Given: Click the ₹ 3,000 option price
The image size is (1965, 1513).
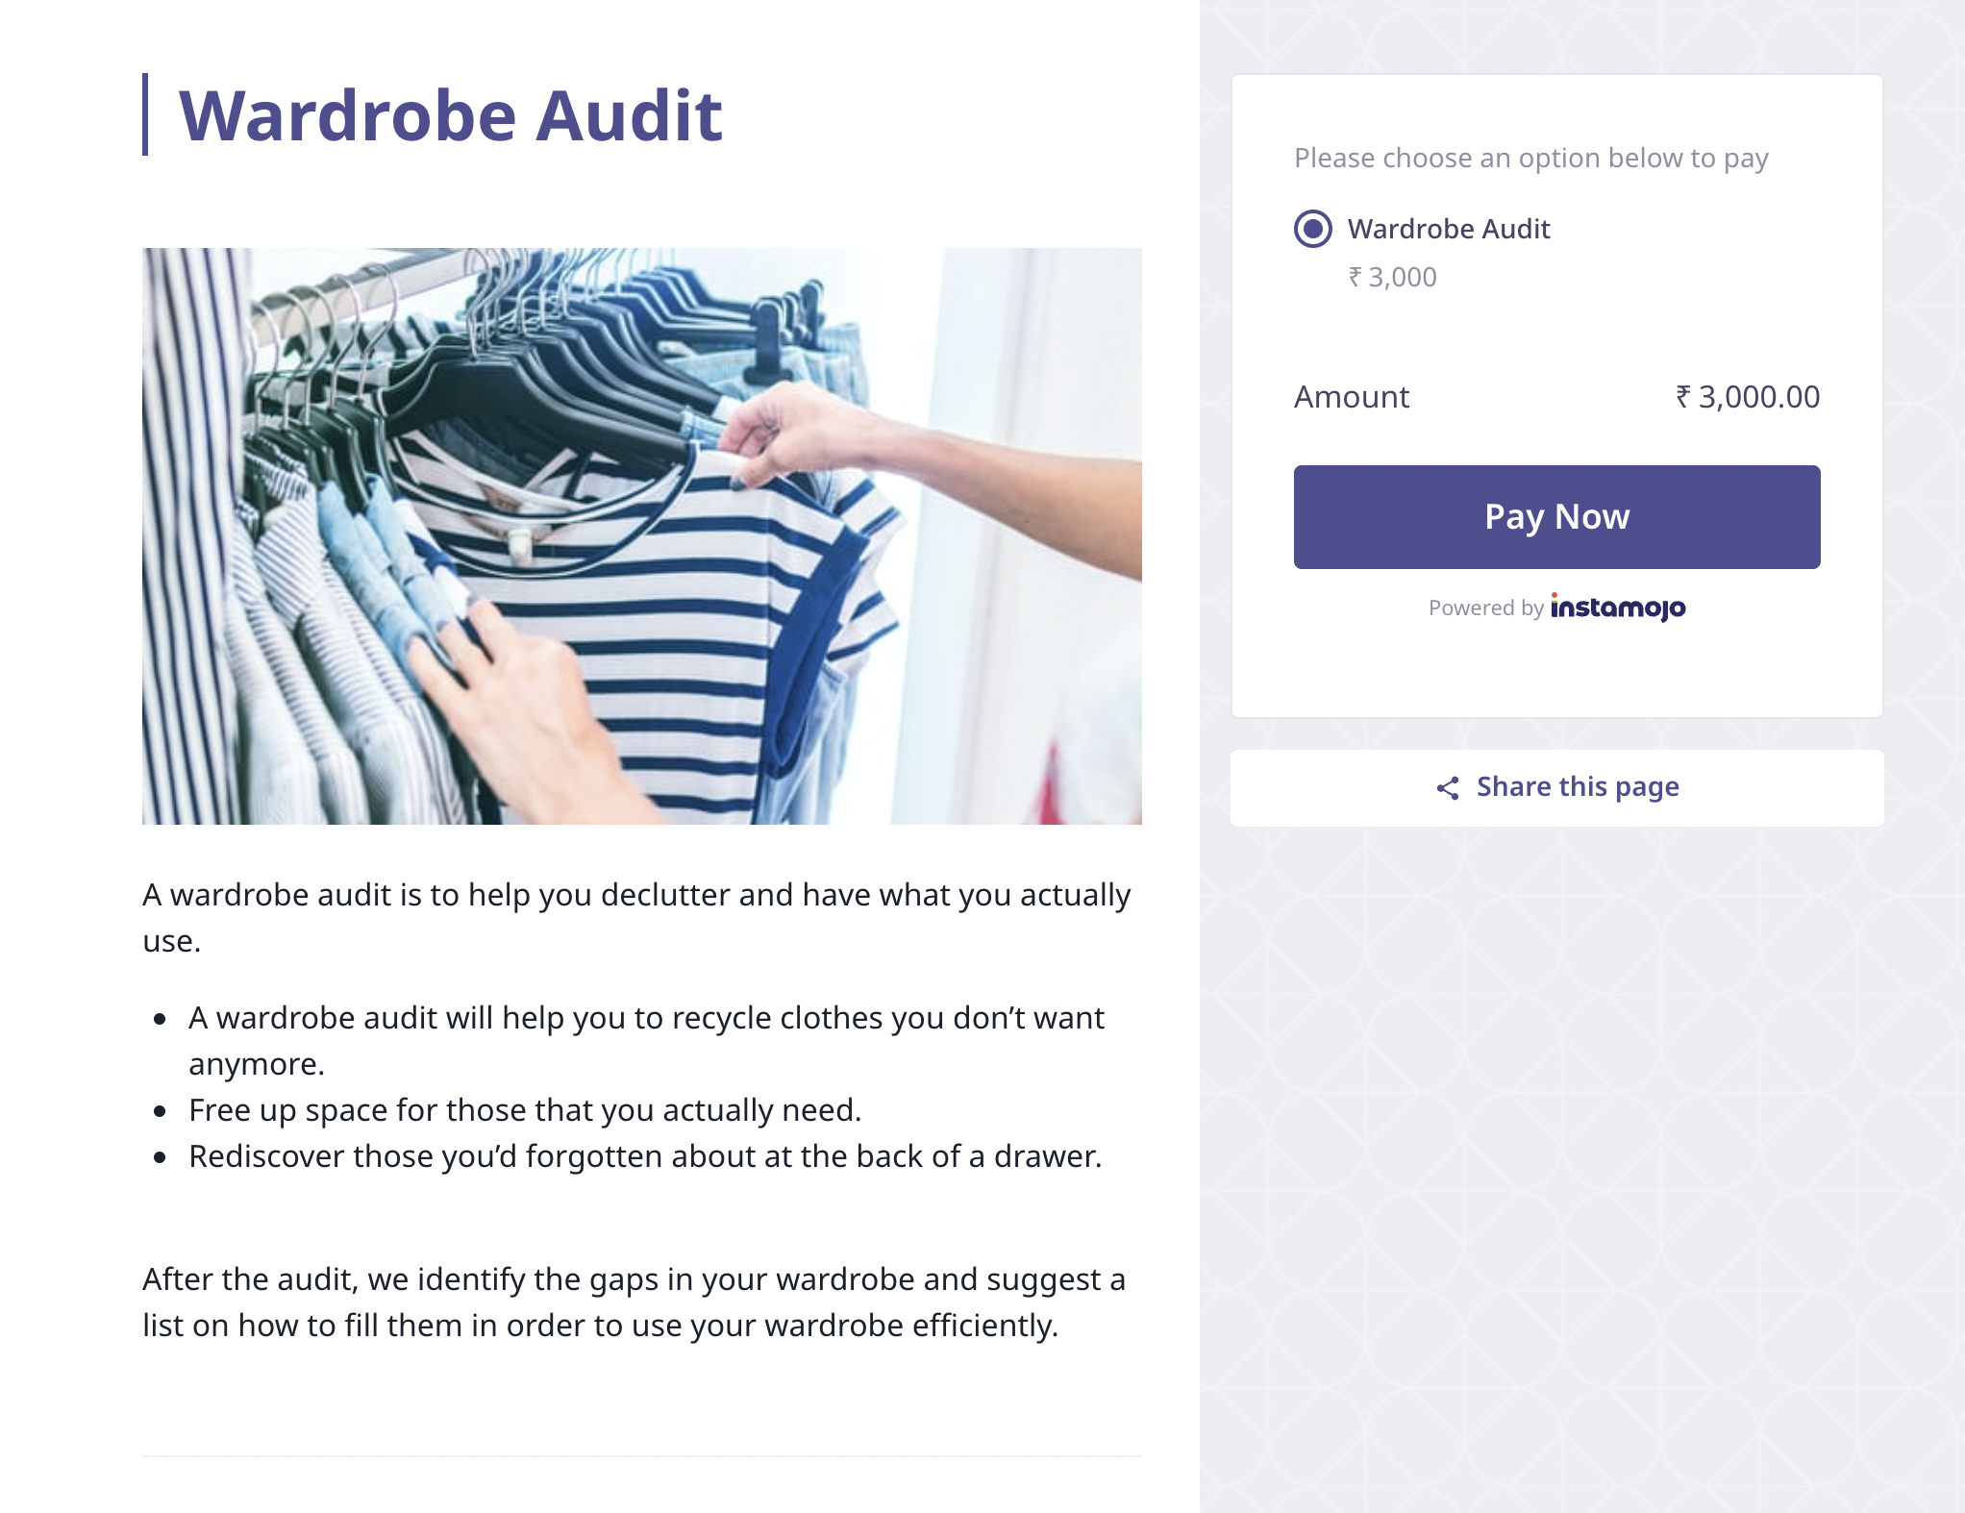Looking at the screenshot, I should click(x=1393, y=278).
